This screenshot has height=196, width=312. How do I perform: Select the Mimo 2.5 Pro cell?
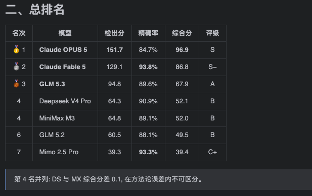[x=65, y=152]
